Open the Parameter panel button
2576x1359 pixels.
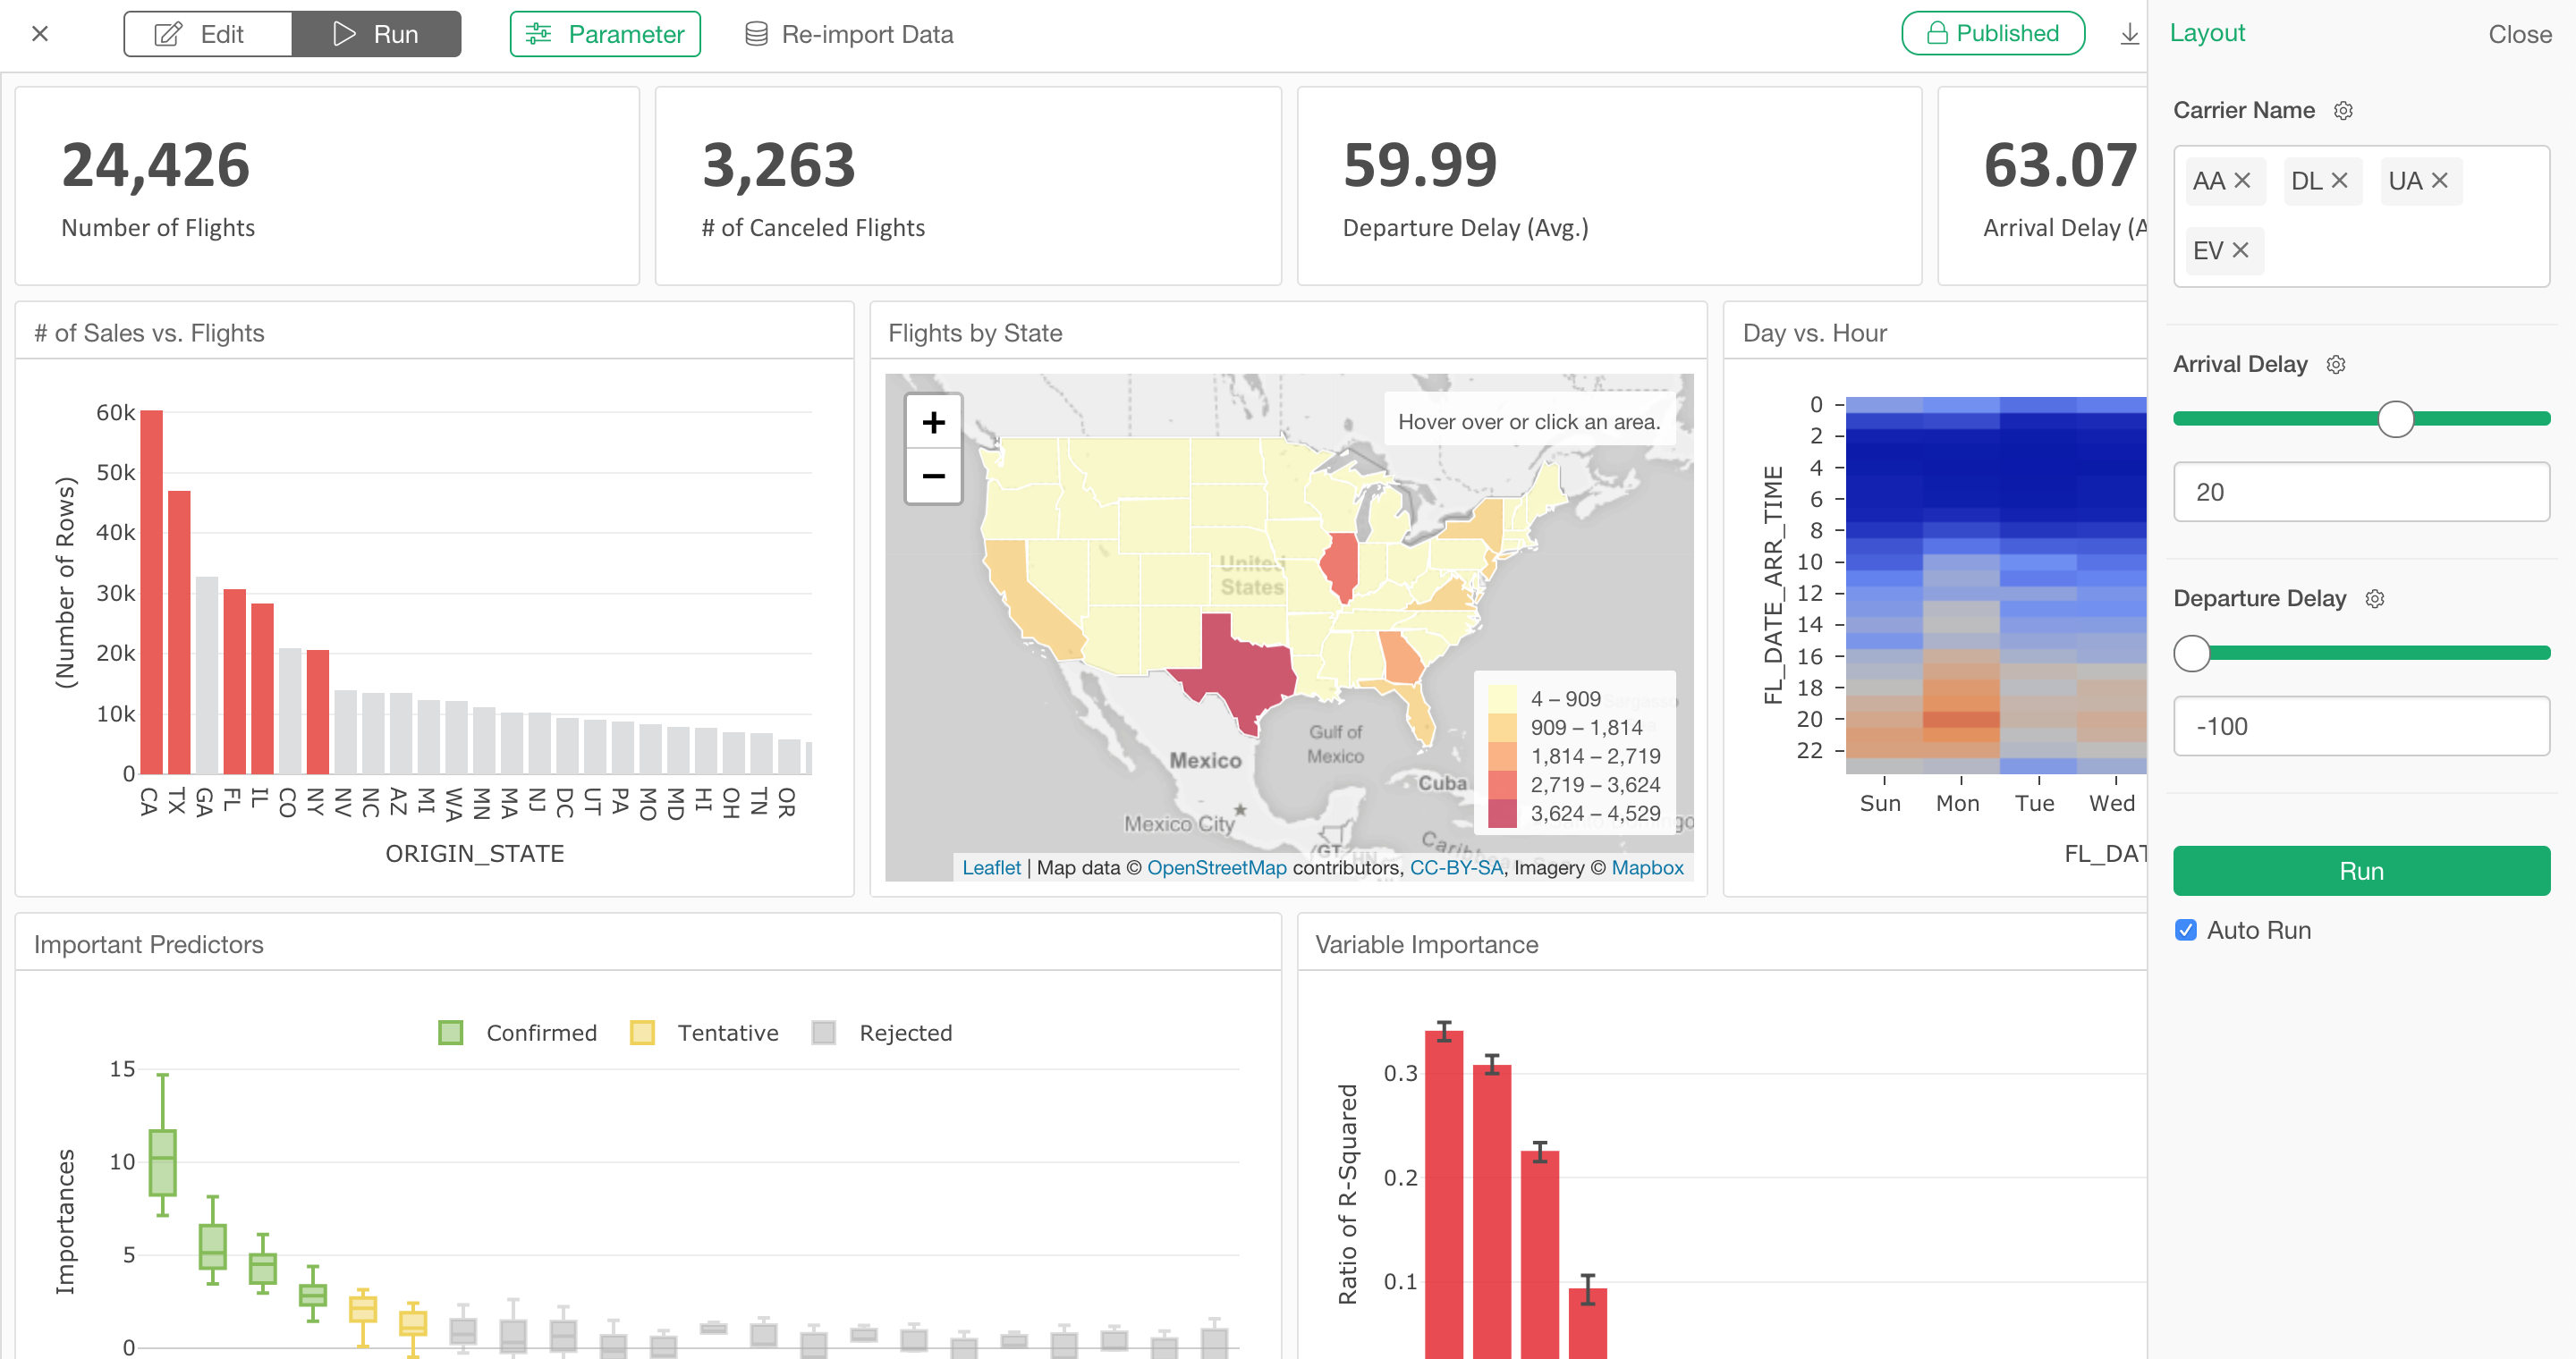point(605,34)
